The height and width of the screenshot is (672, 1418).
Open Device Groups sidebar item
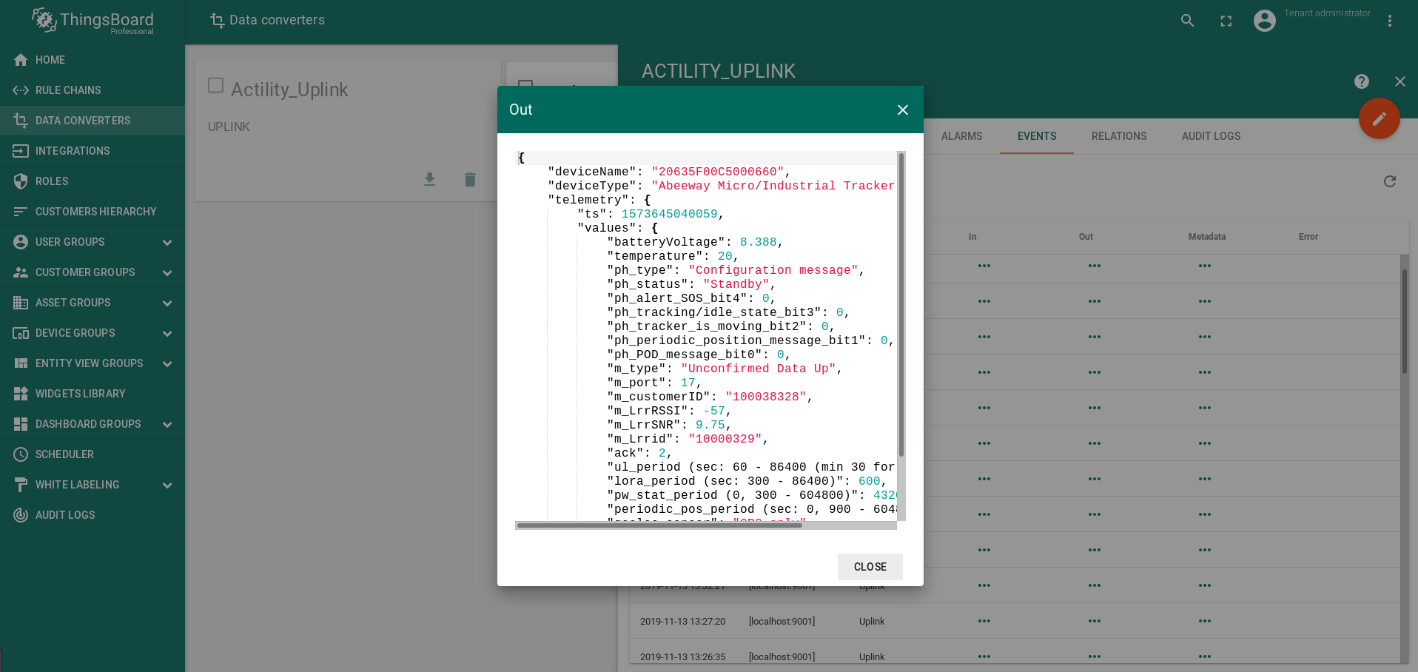(93, 333)
